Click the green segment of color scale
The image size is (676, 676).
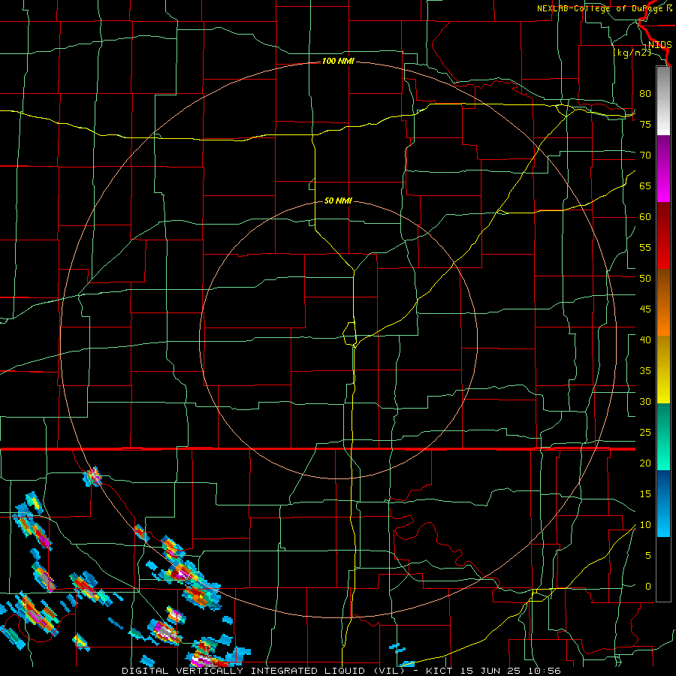click(x=662, y=436)
